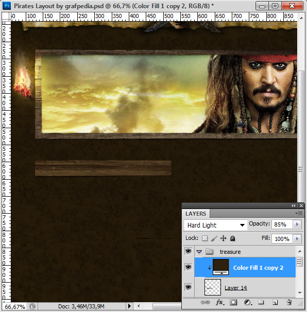Create a new group folder icon
The width and height of the screenshot is (307, 312).
click(261, 302)
